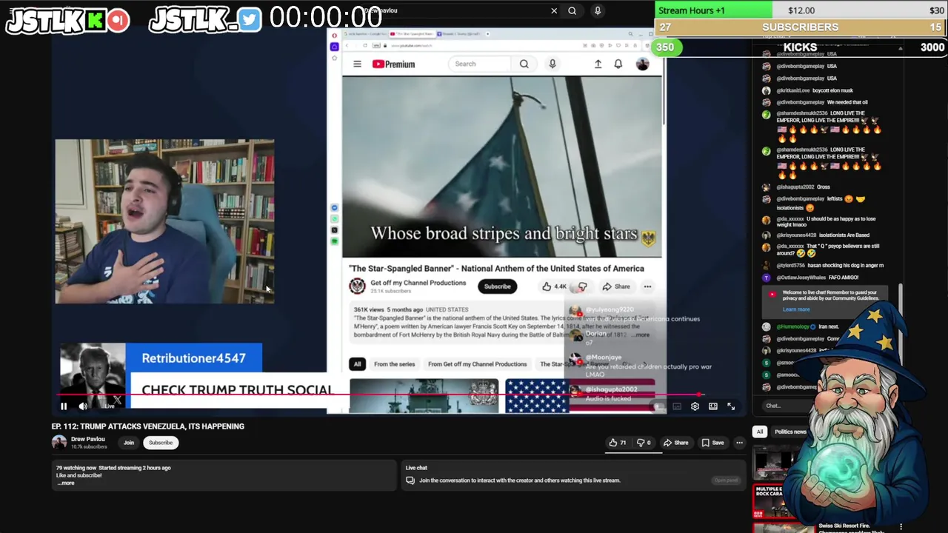Expand inner video description '...more'
Screen dimensions: 948x533
641,335
